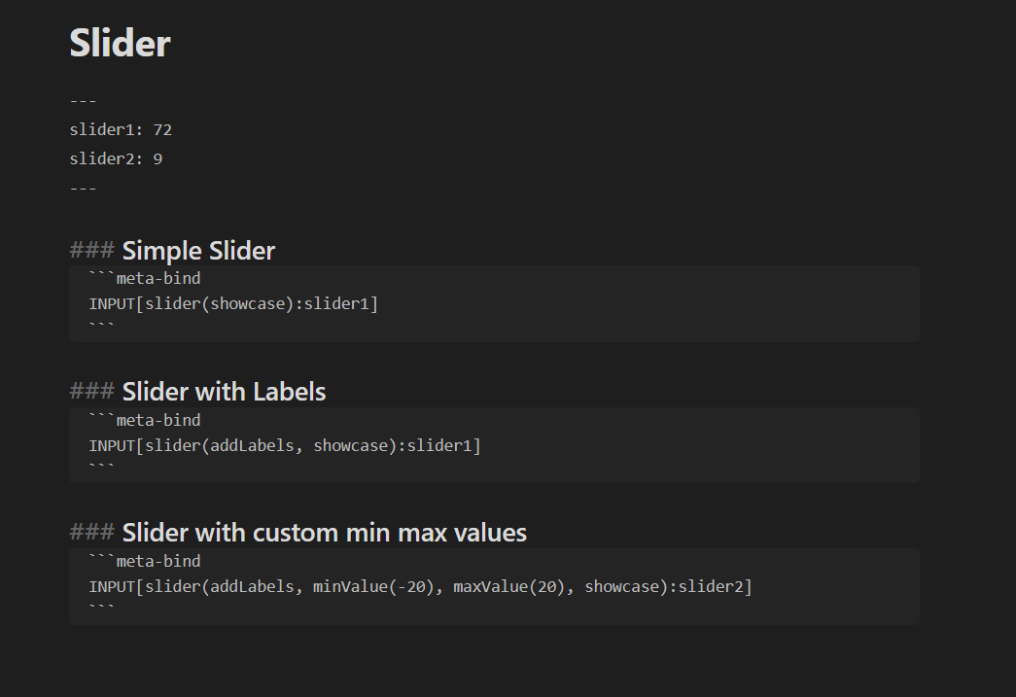Click closing backticks of Slider with Labels block
This screenshot has height=697, width=1016.
(101, 469)
